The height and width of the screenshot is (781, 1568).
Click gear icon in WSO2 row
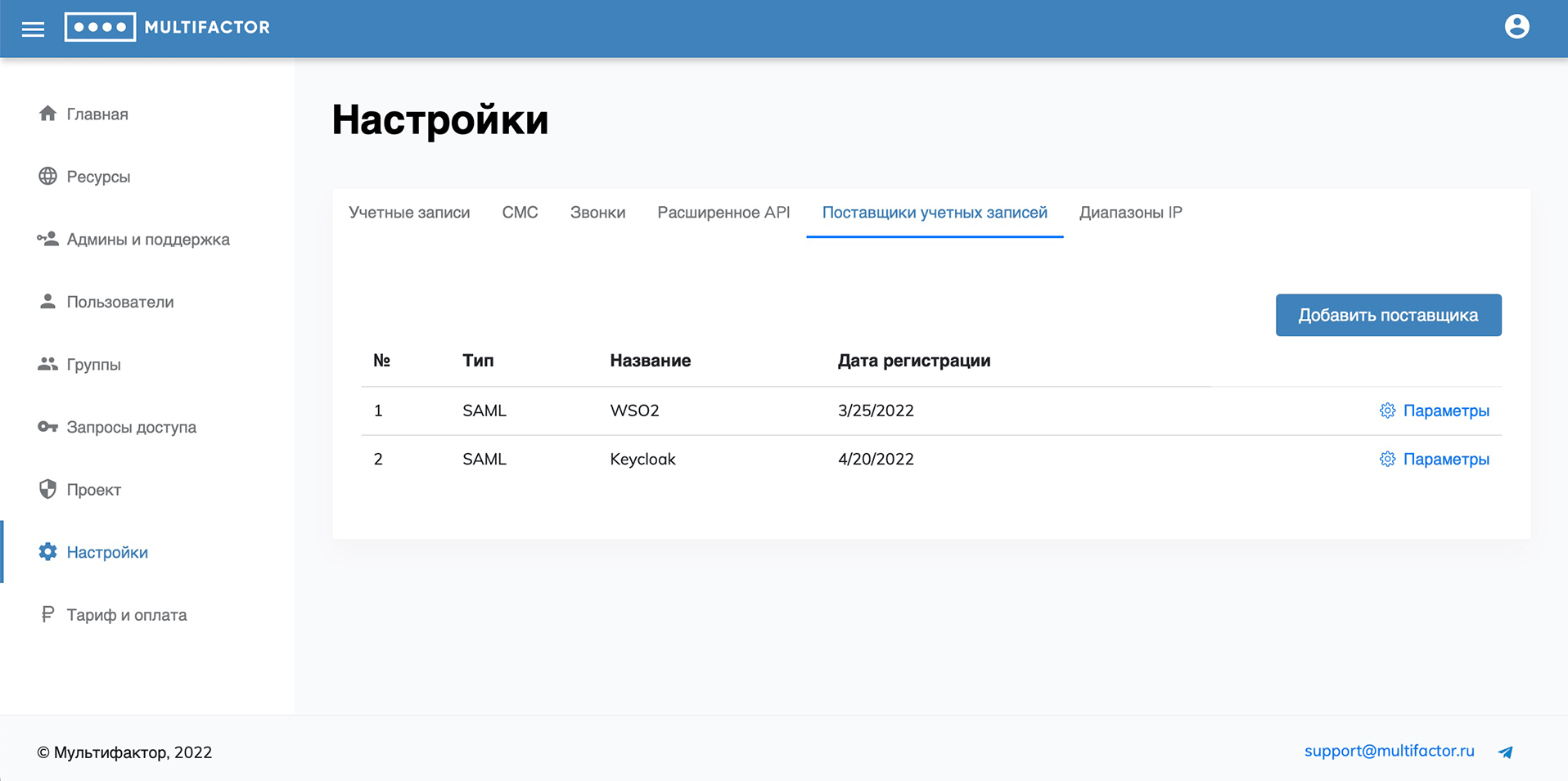coord(1387,411)
